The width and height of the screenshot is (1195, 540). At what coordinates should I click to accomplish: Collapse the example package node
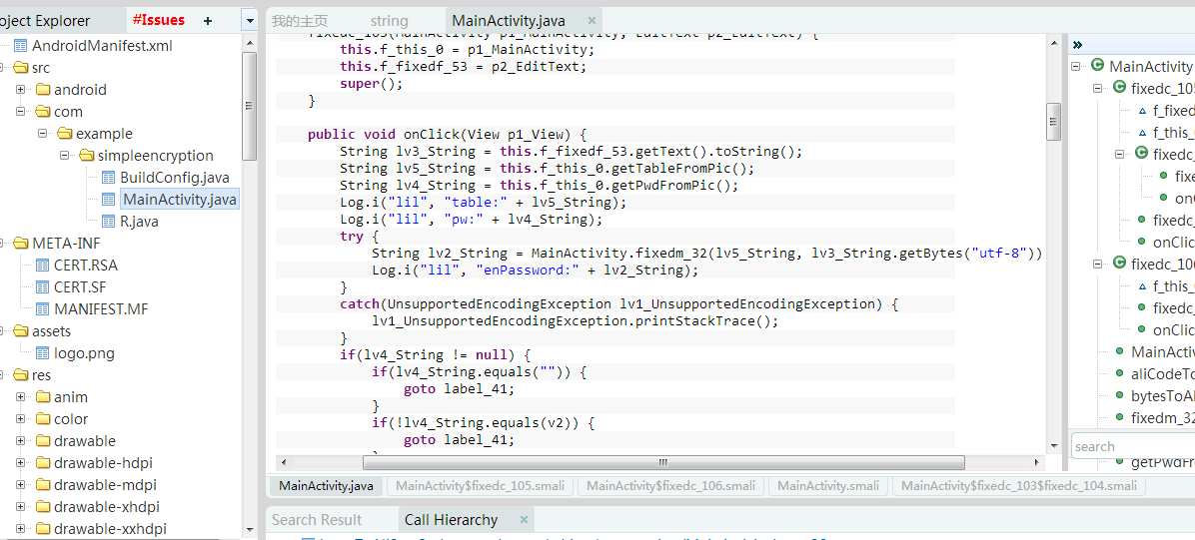(x=43, y=134)
